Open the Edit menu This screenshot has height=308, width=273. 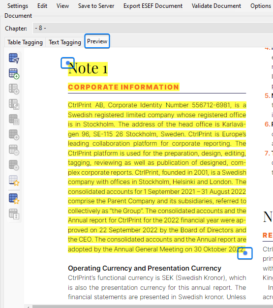[42, 6]
